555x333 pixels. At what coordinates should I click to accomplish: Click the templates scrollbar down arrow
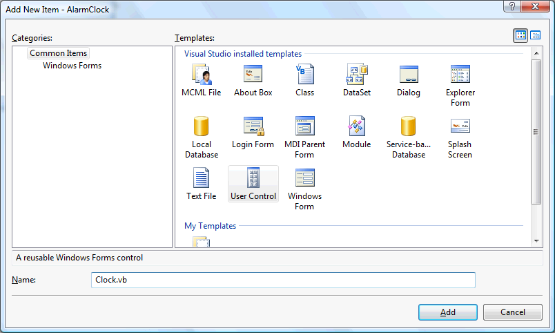(536, 241)
